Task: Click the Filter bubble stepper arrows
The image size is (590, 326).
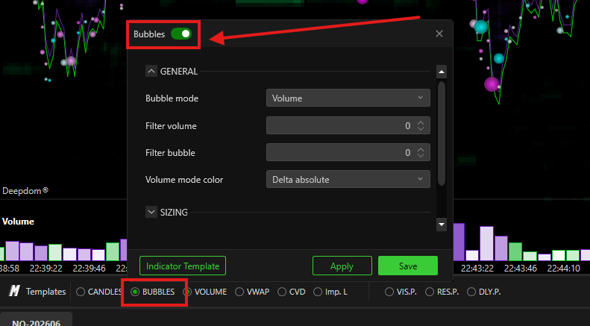Action: tap(421, 152)
